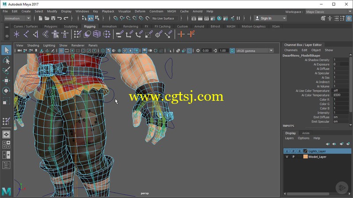Click Set Key orange plus shelf icon

tap(181, 34)
